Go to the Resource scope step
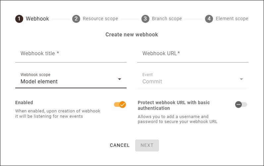 [100, 19]
